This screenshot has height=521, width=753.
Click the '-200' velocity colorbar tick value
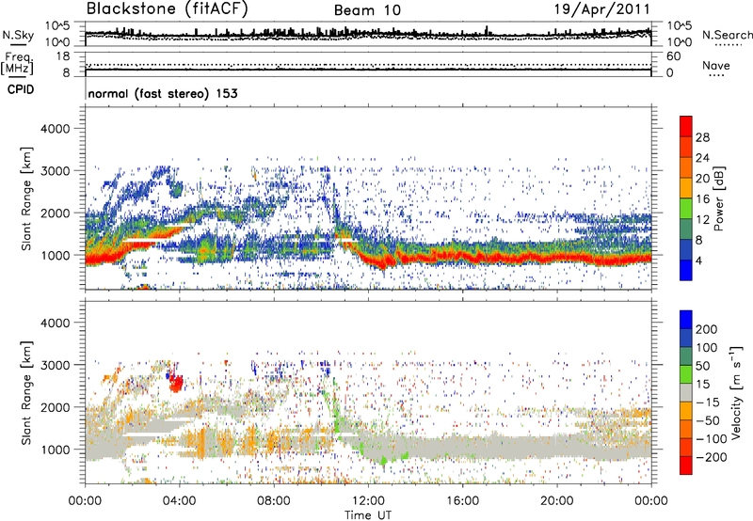711,457
